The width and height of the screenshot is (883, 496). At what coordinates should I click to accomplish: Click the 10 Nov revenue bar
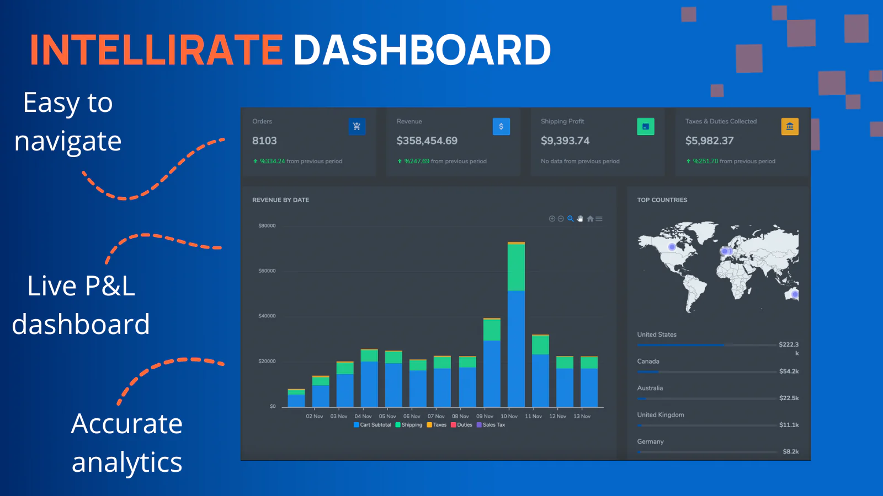[x=516, y=325]
